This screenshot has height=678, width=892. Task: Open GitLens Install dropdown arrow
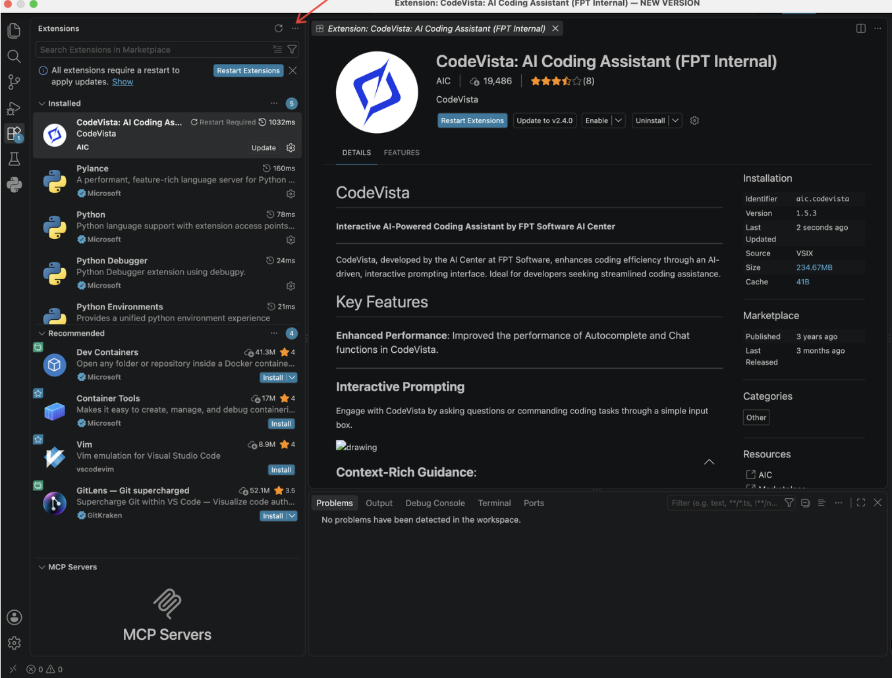(292, 516)
